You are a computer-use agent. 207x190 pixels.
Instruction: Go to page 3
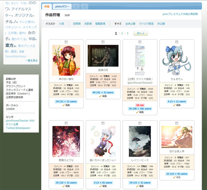(127, 33)
